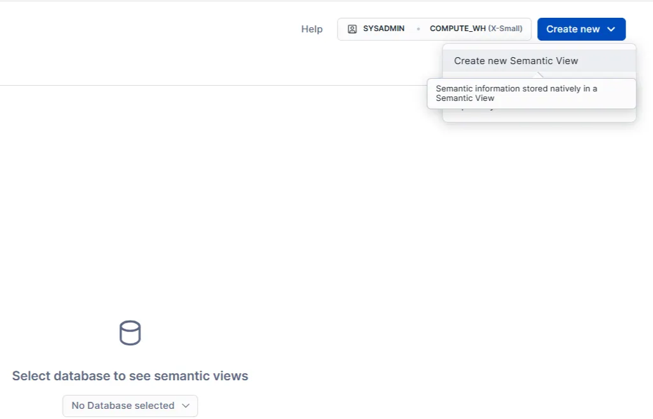Click the bottom padding of the Create new menu
The width and height of the screenshot is (653, 419).
pos(539,118)
